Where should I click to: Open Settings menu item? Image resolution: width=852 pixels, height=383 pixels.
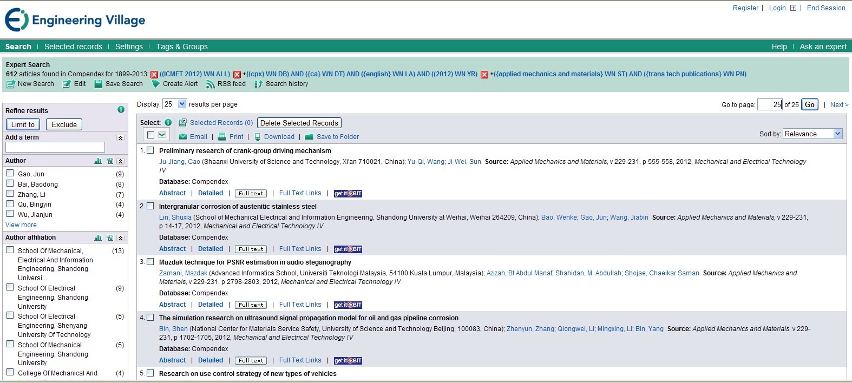tap(129, 47)
